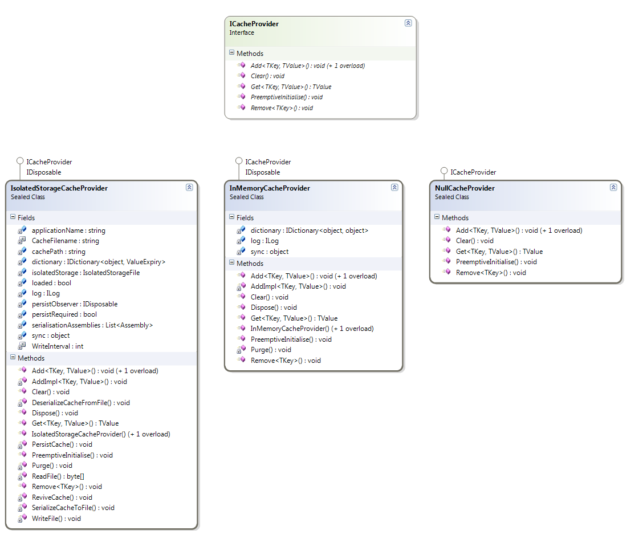The height and width of the screenshot is (534, 643).
Task: Select 'log : ILog' field in InMemoryCacheProvider
Action: (x=264, y=241)
